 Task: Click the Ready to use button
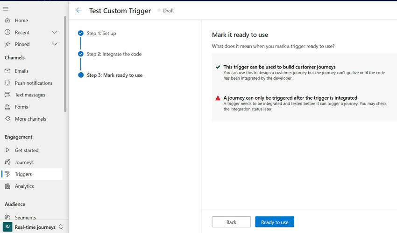click(x=275, y=222)
